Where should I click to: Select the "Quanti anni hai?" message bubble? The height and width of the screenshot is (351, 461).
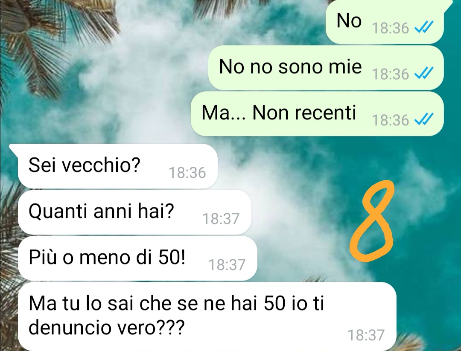click(134, 212)
